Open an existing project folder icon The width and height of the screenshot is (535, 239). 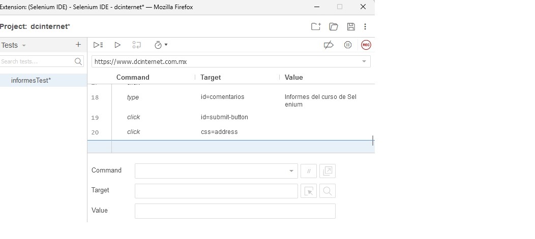coord(334,26)
